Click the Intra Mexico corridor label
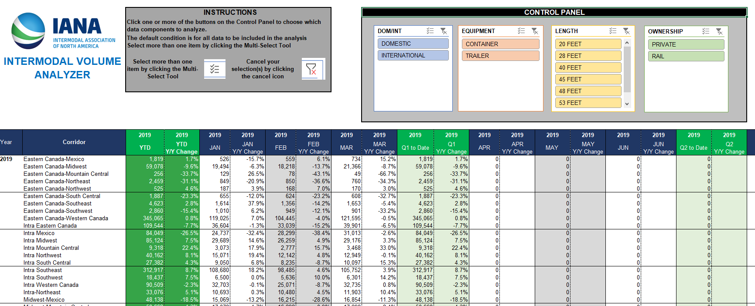Viewport: 755px width, 306px height. click(x=39, y=233)
